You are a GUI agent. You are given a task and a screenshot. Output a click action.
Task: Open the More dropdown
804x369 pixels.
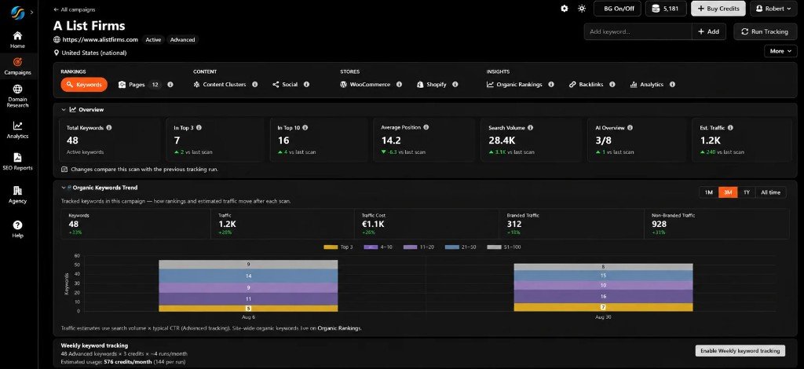780,51
